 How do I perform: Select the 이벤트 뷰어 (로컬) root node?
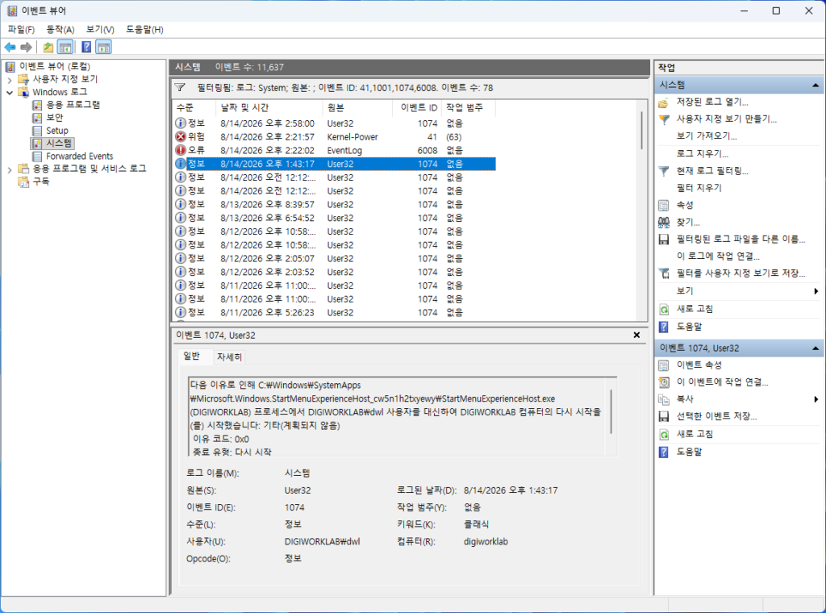pyautogui.click(x=55, y=66)
